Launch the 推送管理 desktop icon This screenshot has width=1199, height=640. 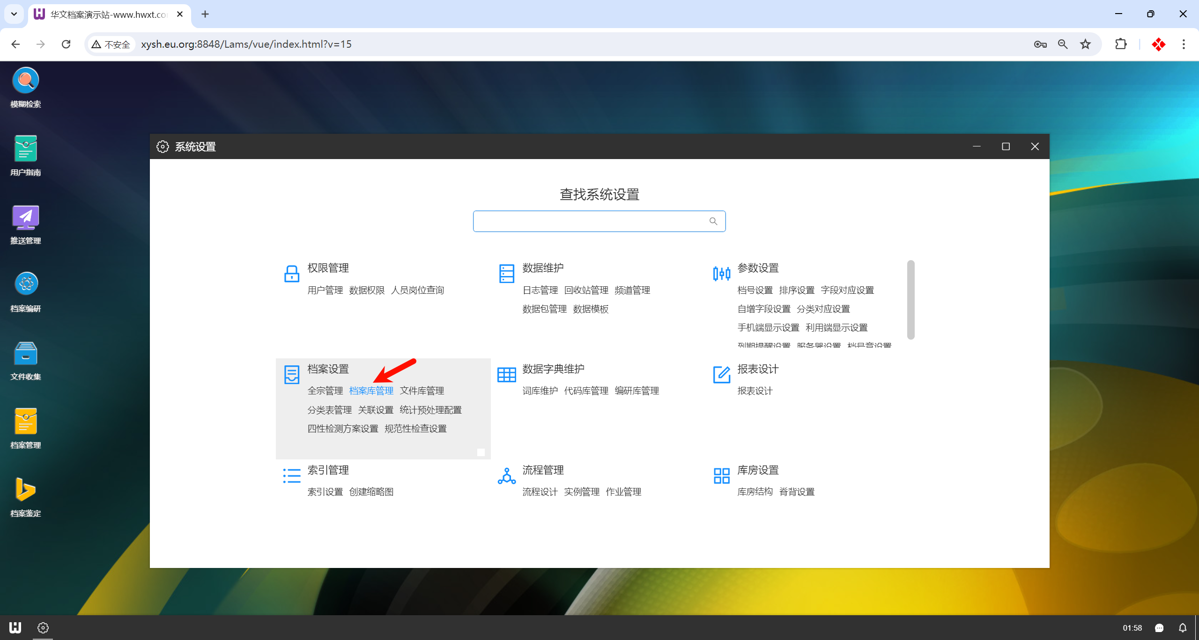coord(26,218)
